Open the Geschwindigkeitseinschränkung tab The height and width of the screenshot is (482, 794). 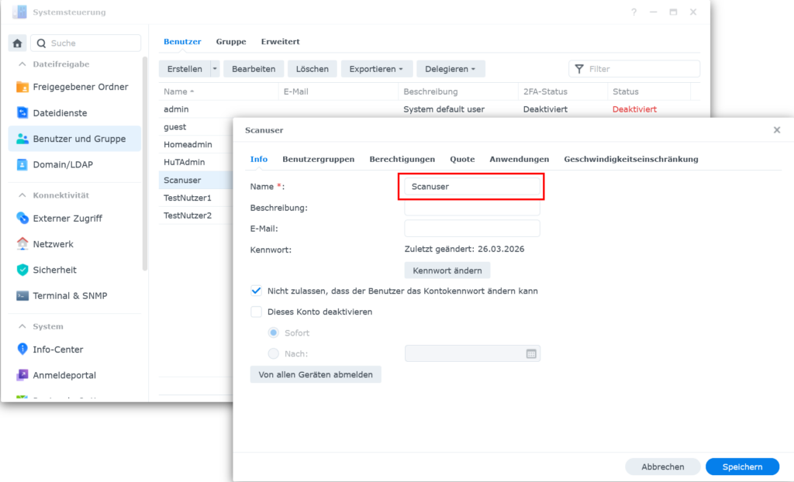pyautogui.click(x=631, y=159)
